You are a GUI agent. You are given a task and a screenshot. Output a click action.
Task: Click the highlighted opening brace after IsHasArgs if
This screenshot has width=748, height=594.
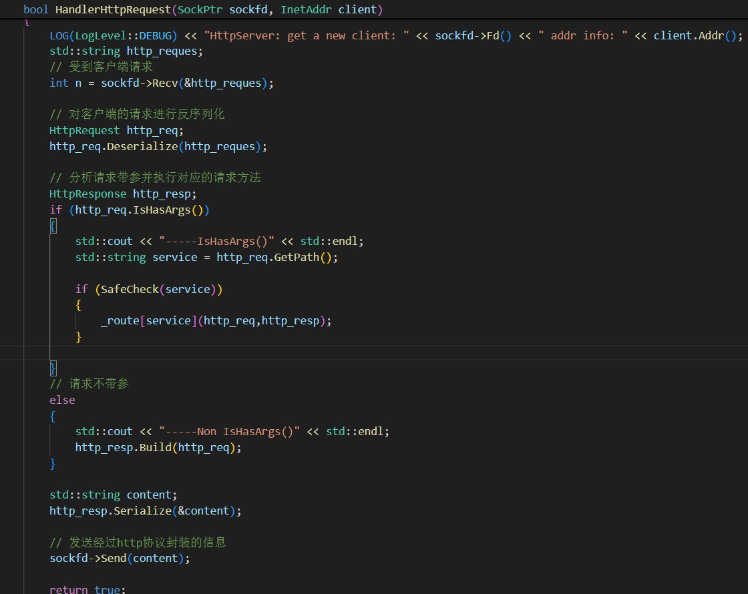[53, 226]
